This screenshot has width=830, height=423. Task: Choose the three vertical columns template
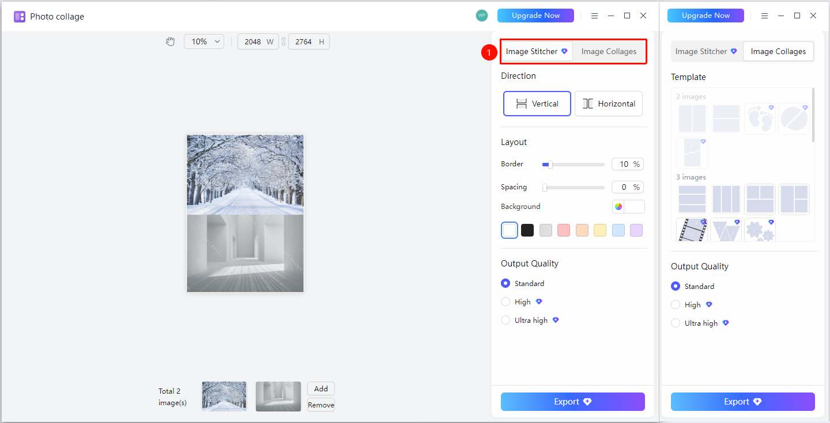point(726,199)
